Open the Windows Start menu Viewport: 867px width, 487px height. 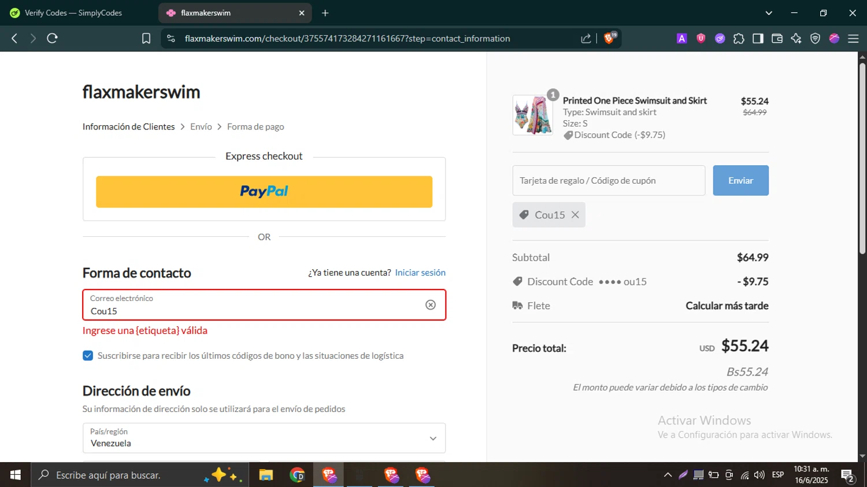click(15, 475)
